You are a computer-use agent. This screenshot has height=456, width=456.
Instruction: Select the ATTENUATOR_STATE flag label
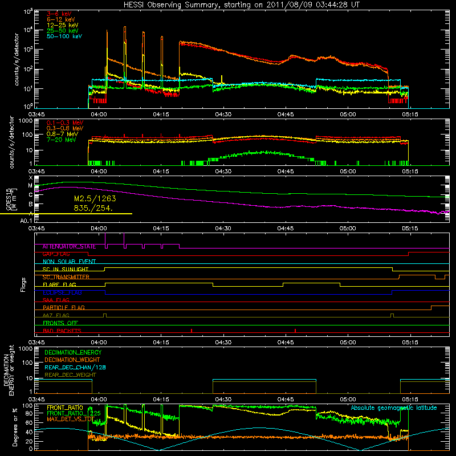coord(69,247)
